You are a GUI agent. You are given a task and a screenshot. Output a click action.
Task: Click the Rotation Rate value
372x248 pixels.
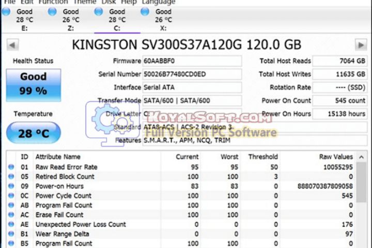(340, 87)
